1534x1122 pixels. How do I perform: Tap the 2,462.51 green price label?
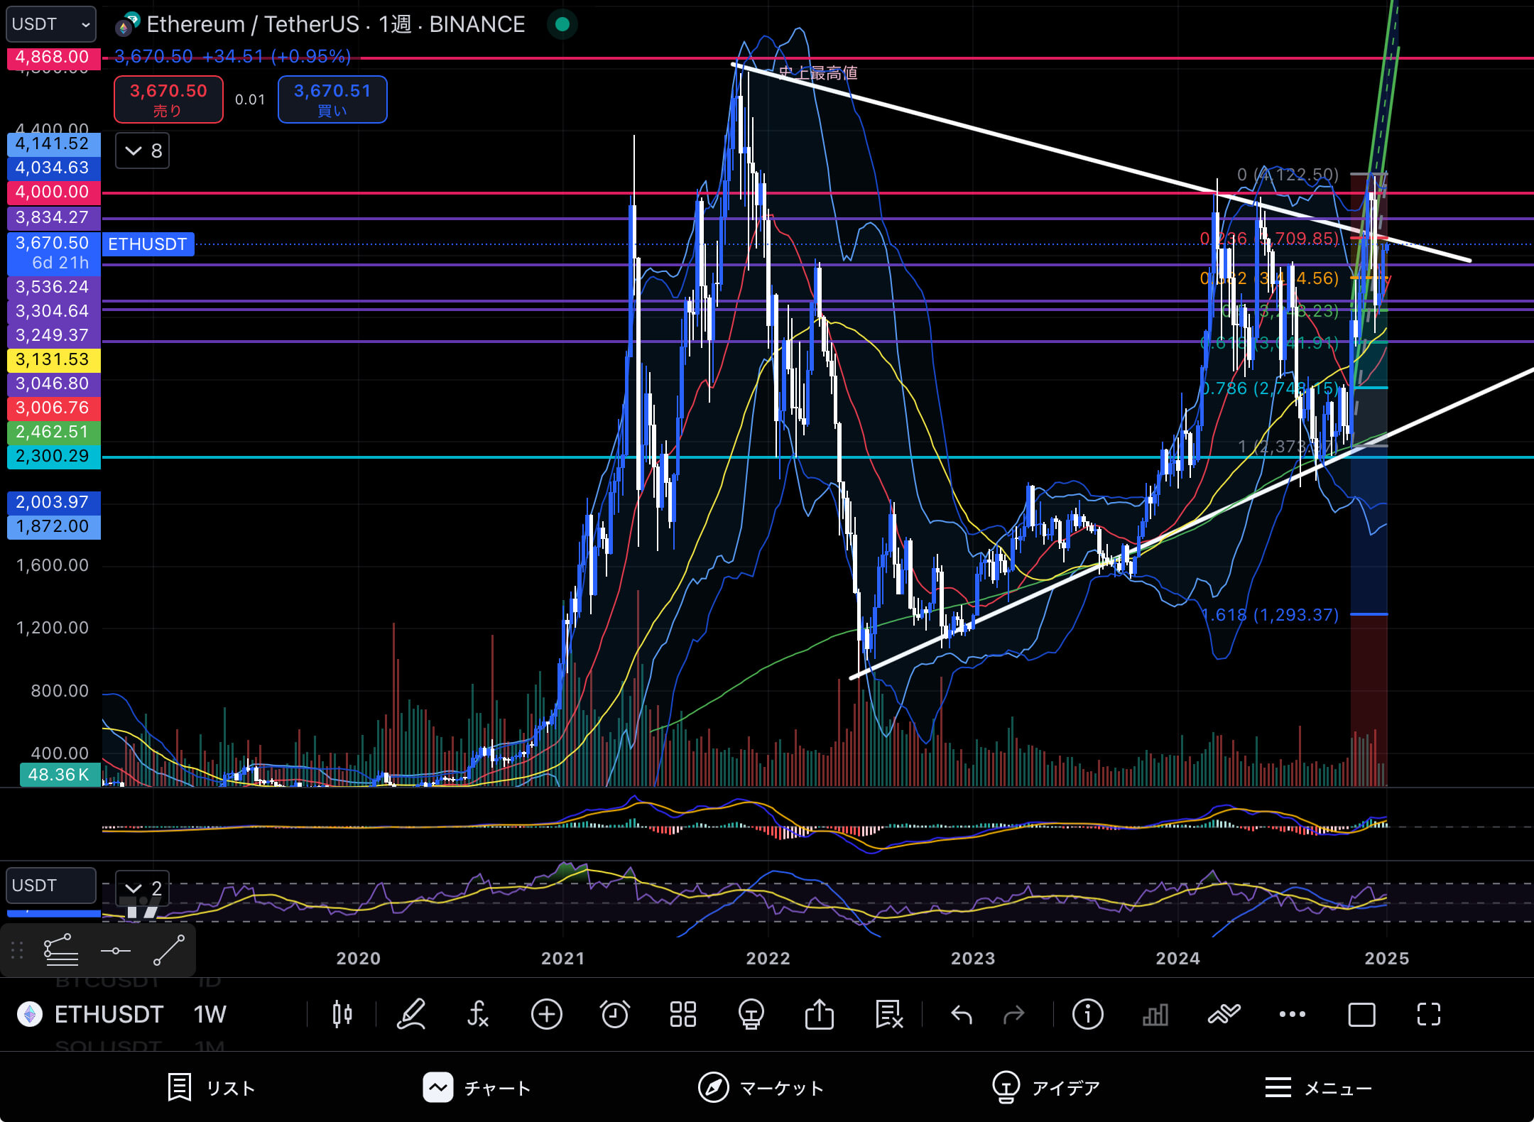54,432
